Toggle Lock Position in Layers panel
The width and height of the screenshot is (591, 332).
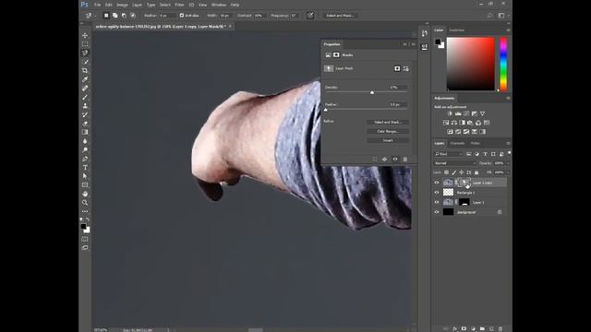coord(462,172)
